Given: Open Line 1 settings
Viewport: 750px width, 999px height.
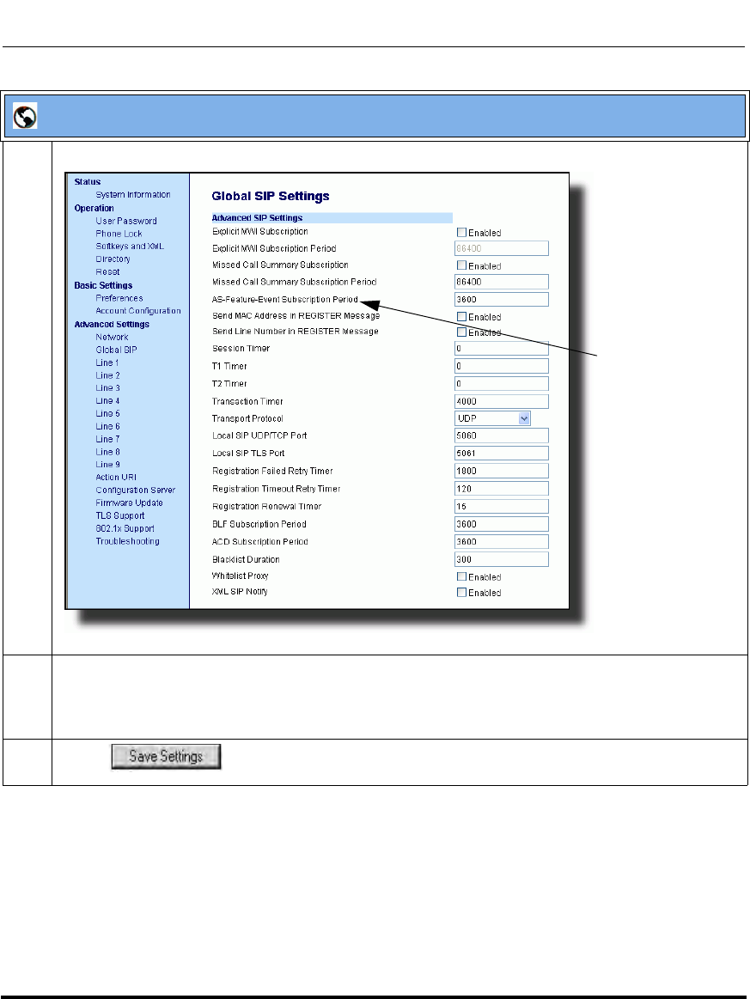Looking at the screenshot, I should pyautogui.click(x=107, y=362).
